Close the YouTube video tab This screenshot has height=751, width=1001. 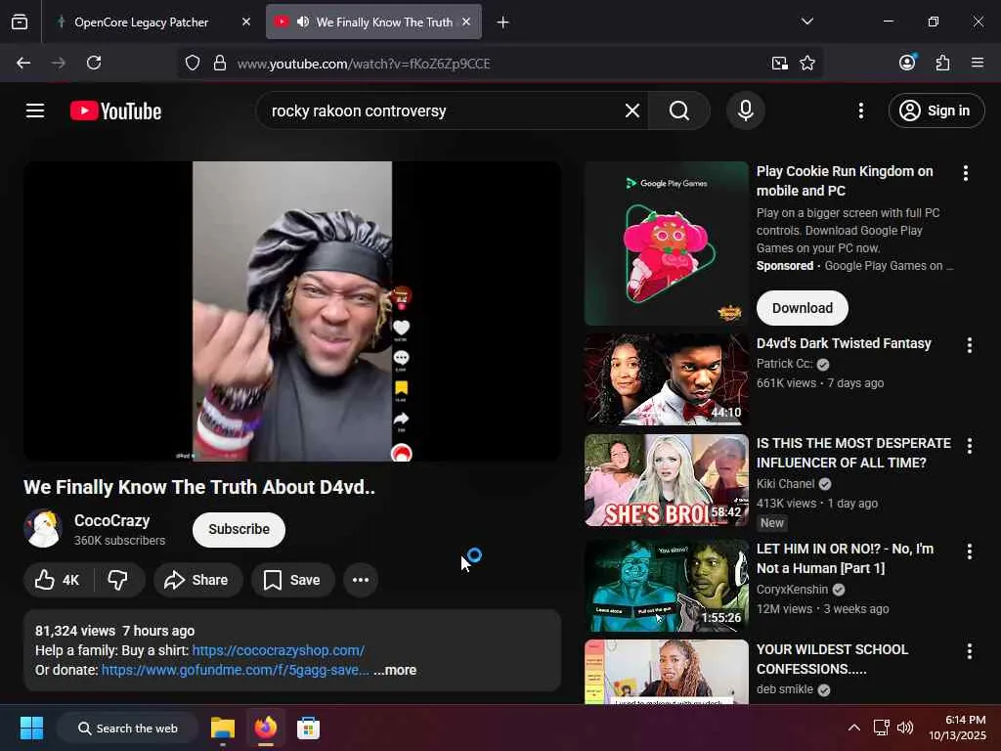[466, 22]
